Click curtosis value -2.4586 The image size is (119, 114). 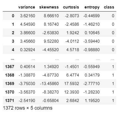(72, 24)
